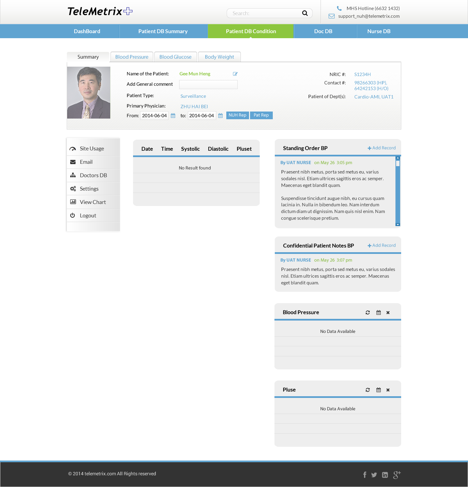Open the Body Weight tab

point(219,57)
